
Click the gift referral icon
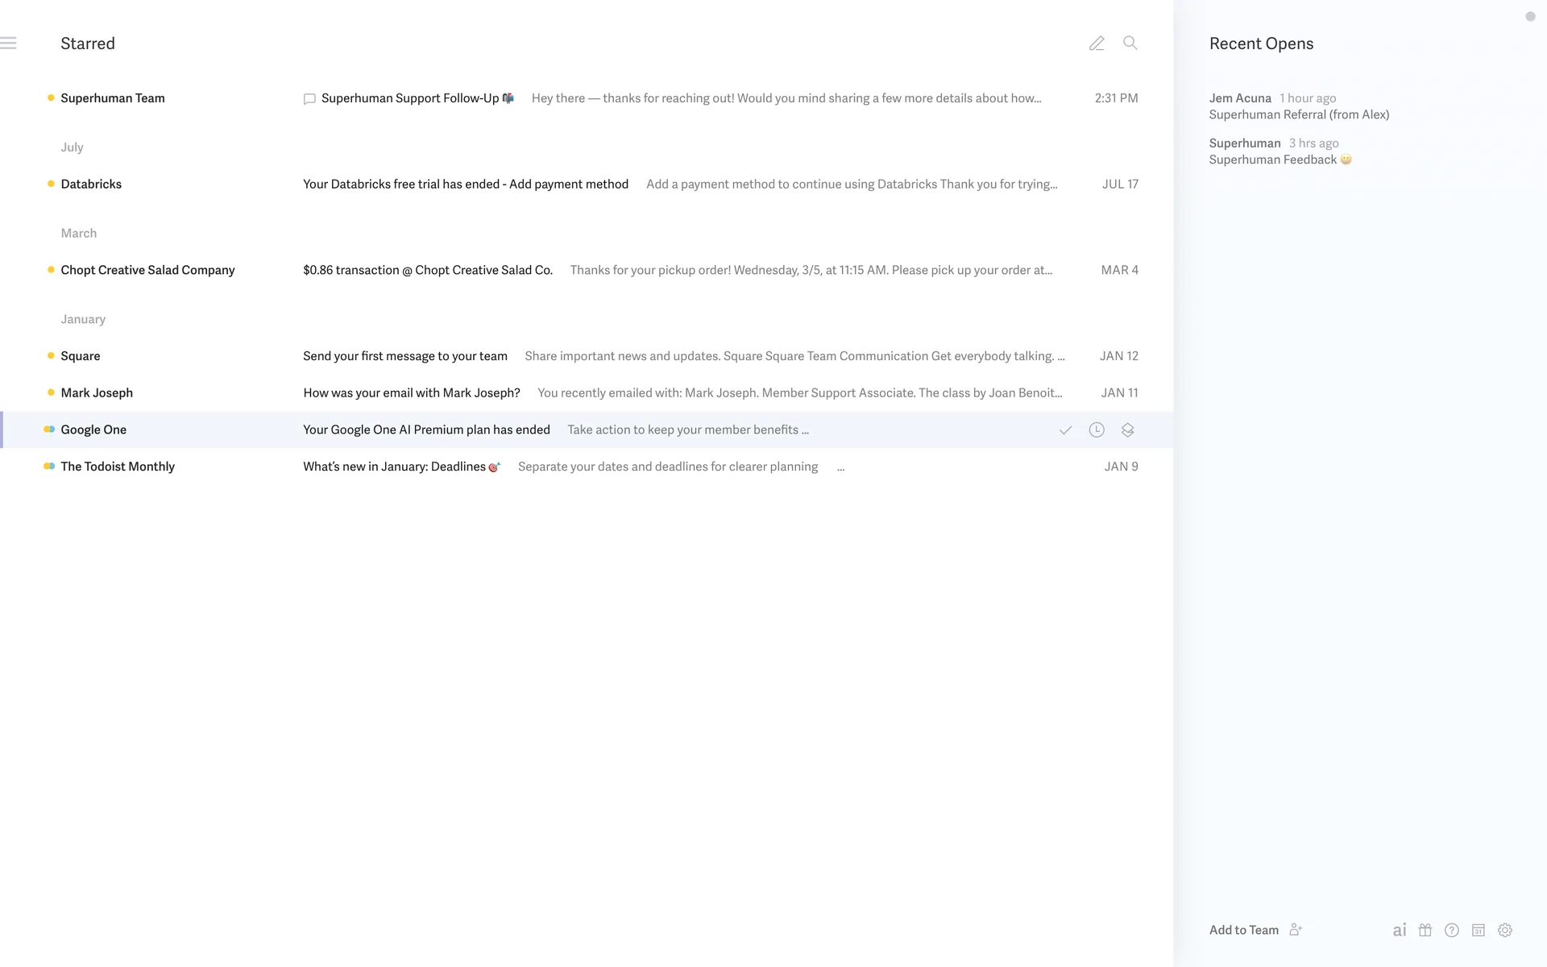[1425, 930]
